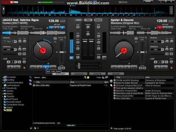Start playback on the right deck
The image size is (176, 132).
[127, 67]
